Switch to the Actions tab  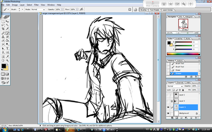pyautogui.click(x=180, y=61)
